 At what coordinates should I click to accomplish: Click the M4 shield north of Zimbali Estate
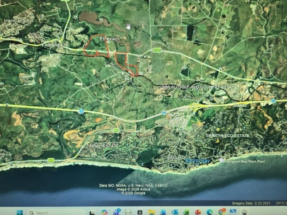[116, 130]
